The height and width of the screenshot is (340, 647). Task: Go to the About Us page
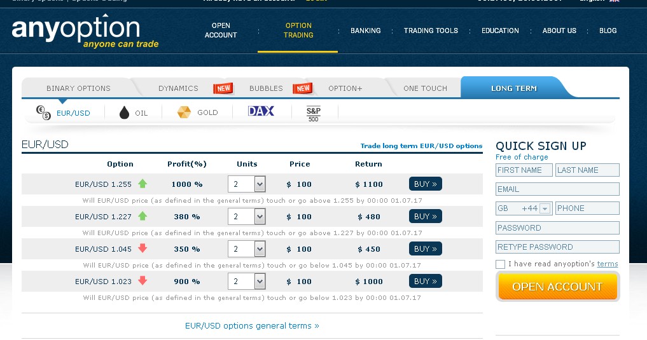[x=559, y=31]
